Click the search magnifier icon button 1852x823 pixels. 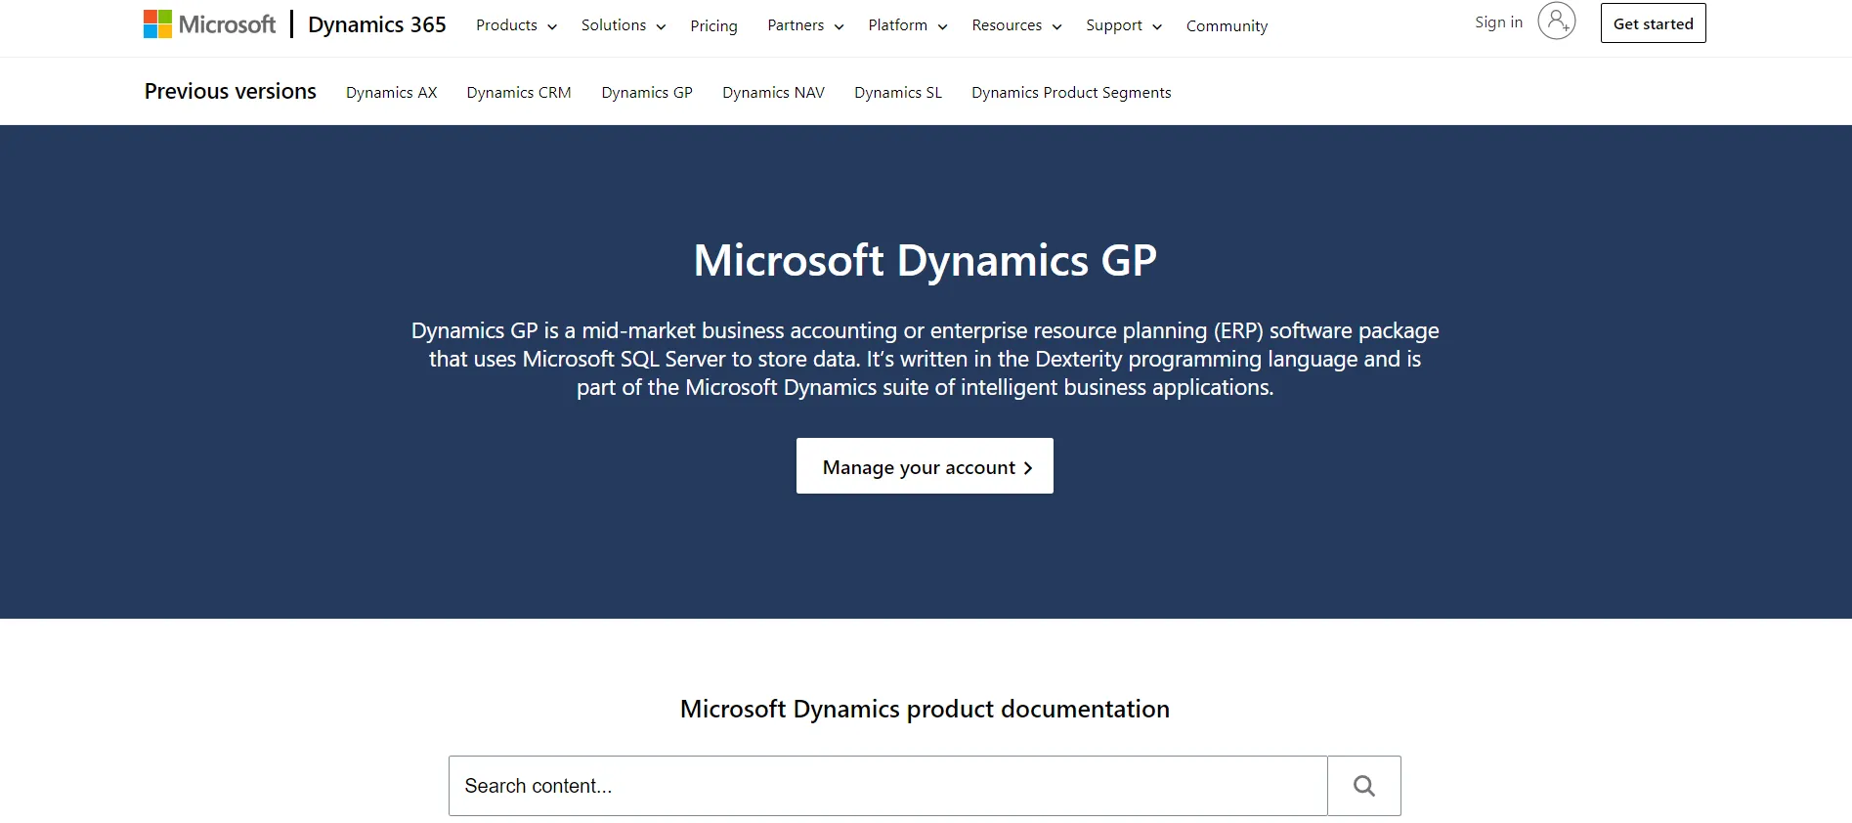(x=1363, y=786)
